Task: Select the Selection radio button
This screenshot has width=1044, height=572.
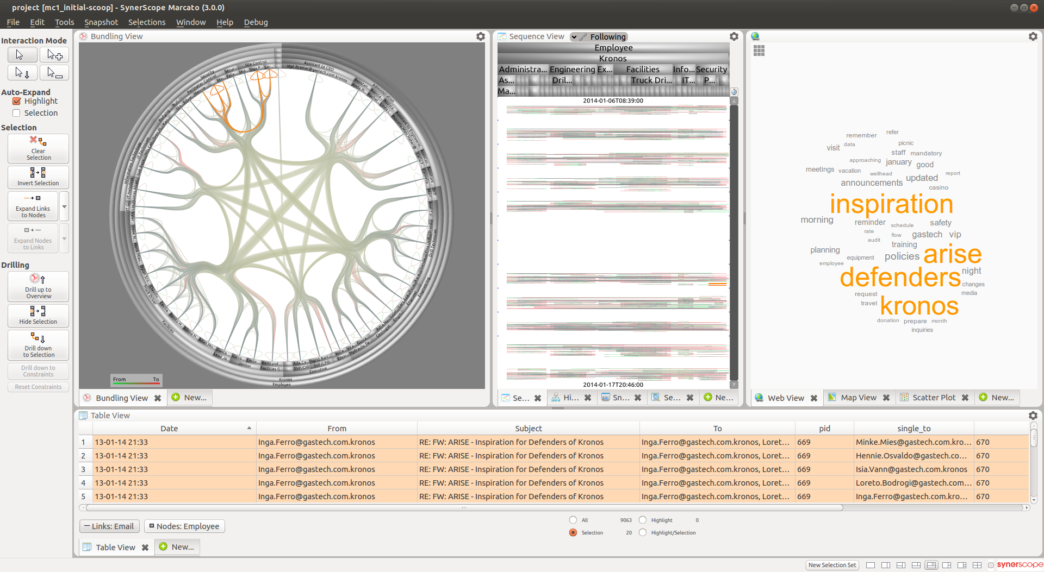Action: [573, 533]
